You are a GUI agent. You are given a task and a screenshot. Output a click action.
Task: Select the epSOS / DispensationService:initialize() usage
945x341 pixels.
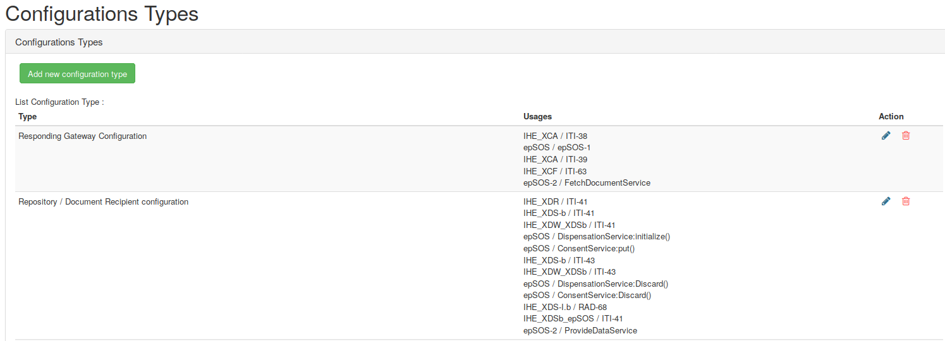coord(596,237)
